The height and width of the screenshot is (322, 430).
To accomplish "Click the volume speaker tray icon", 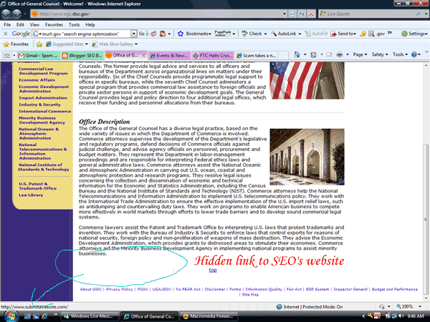I will coord(401,316).
